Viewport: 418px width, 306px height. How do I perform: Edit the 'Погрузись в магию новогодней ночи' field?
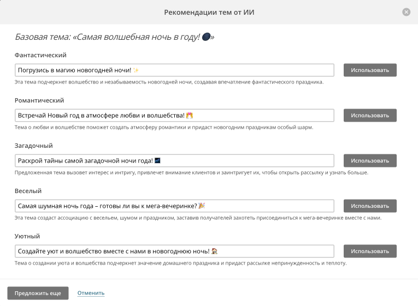[x=174, y=70]
